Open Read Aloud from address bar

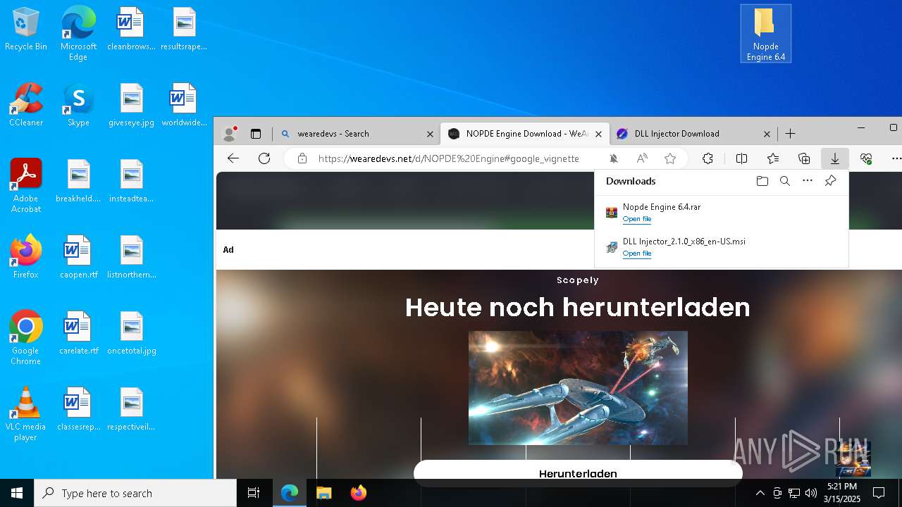coord(642,158)
